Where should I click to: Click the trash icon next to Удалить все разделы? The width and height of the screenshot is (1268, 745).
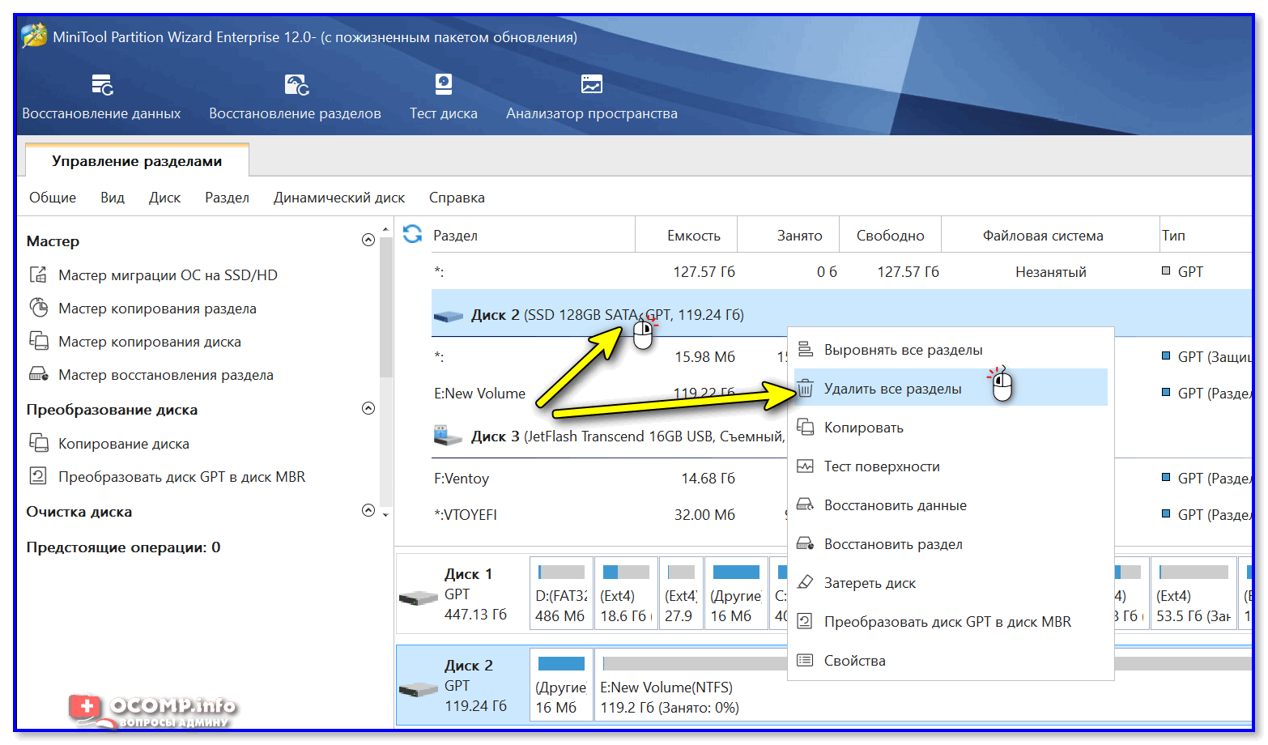(x=805, y=389)
